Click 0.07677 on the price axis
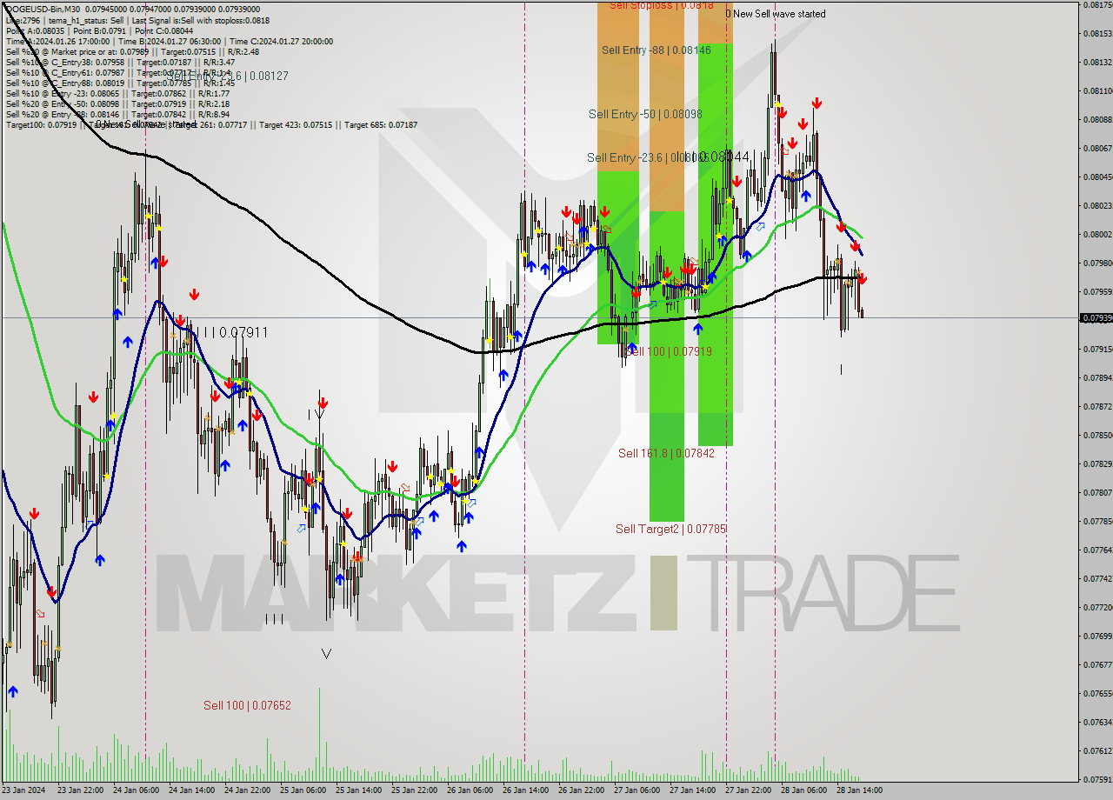This screenshot has width=1113, height=800. [1097, 664]
